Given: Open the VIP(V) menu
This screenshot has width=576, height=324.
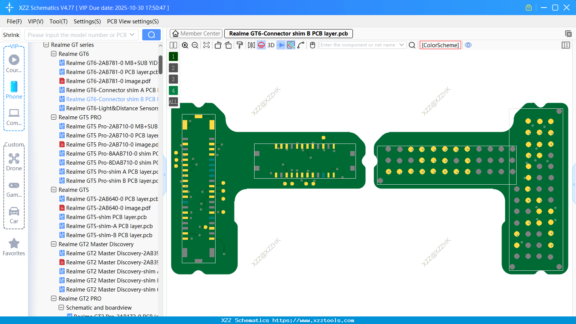Looking at the screenshot, I should [35, 22].
